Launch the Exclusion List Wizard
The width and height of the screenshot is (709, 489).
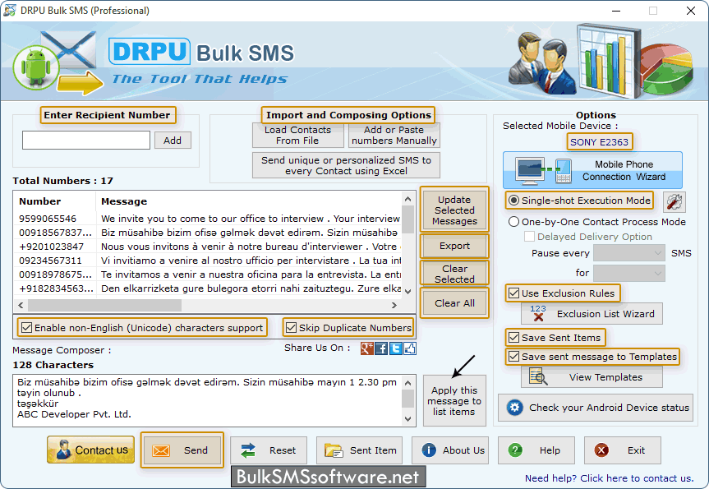(x=592, y=313)
